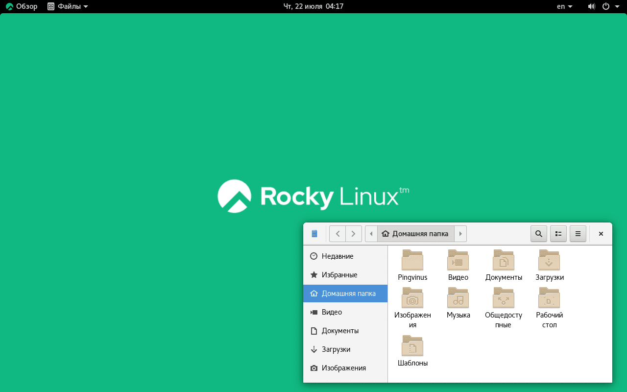
Task: Select Видео in the sidebar
Action: [x=332, y=312]
